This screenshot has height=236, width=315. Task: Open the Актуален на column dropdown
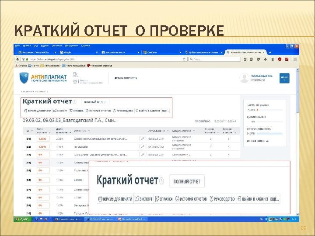point(168,131)
